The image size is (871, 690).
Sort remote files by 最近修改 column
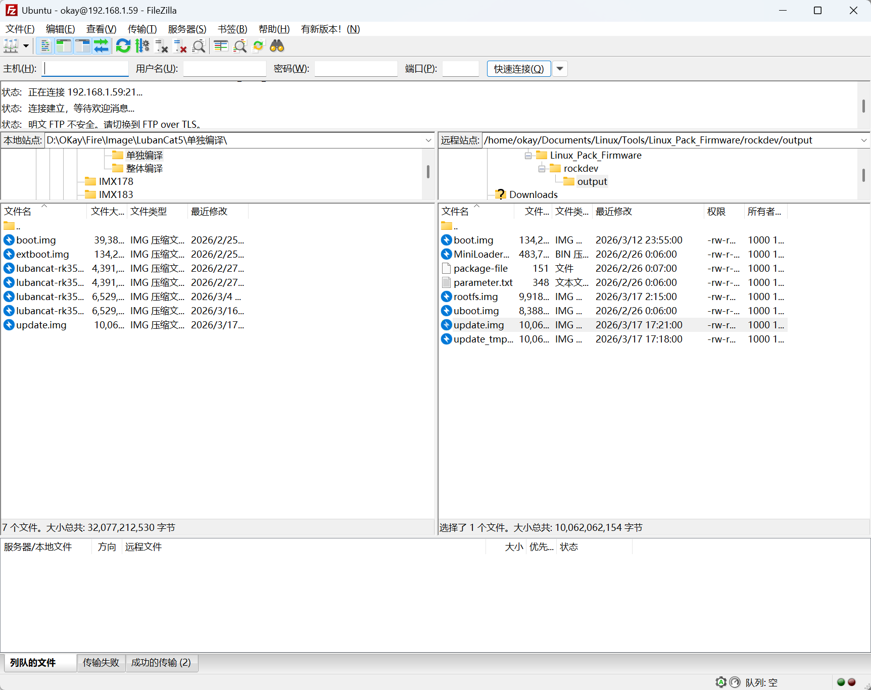tap(648, 212)
